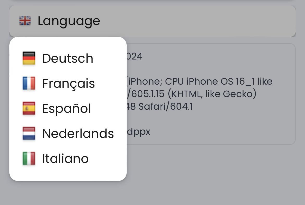Screen dimensions: 305x205
Task: Switch language to Français
Action: coord(69,84)
